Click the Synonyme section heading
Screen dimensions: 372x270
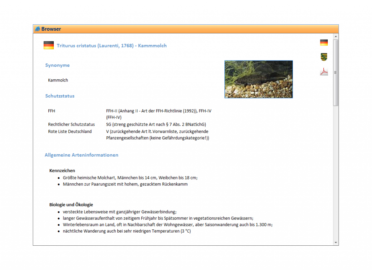[x=57, y=65]
